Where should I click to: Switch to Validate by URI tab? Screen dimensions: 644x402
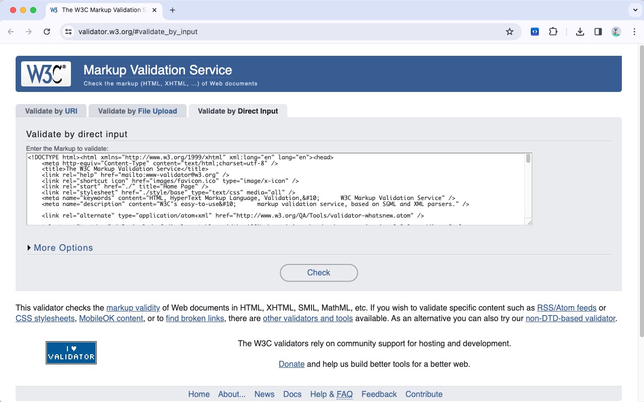[x=51, y=111]
